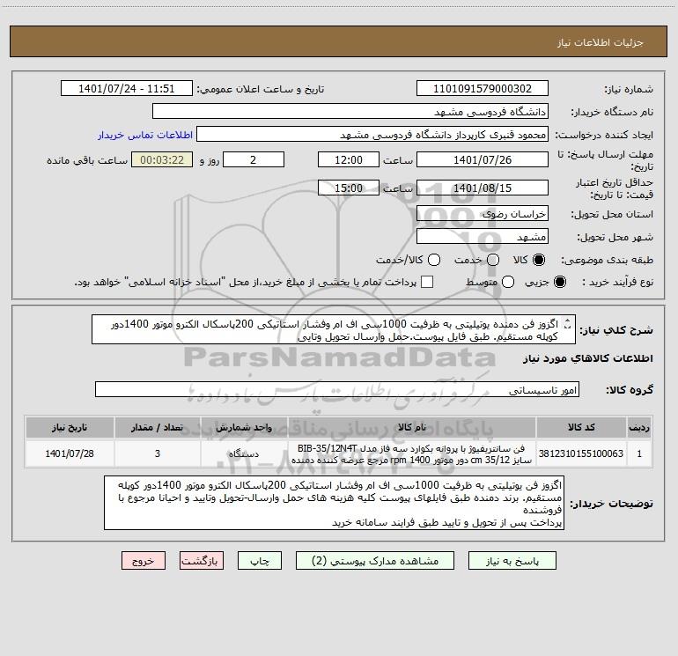Click the تاریخ نیاز column header
The width and height of the screenshot is (678, 656).
(x=70, y=428)
